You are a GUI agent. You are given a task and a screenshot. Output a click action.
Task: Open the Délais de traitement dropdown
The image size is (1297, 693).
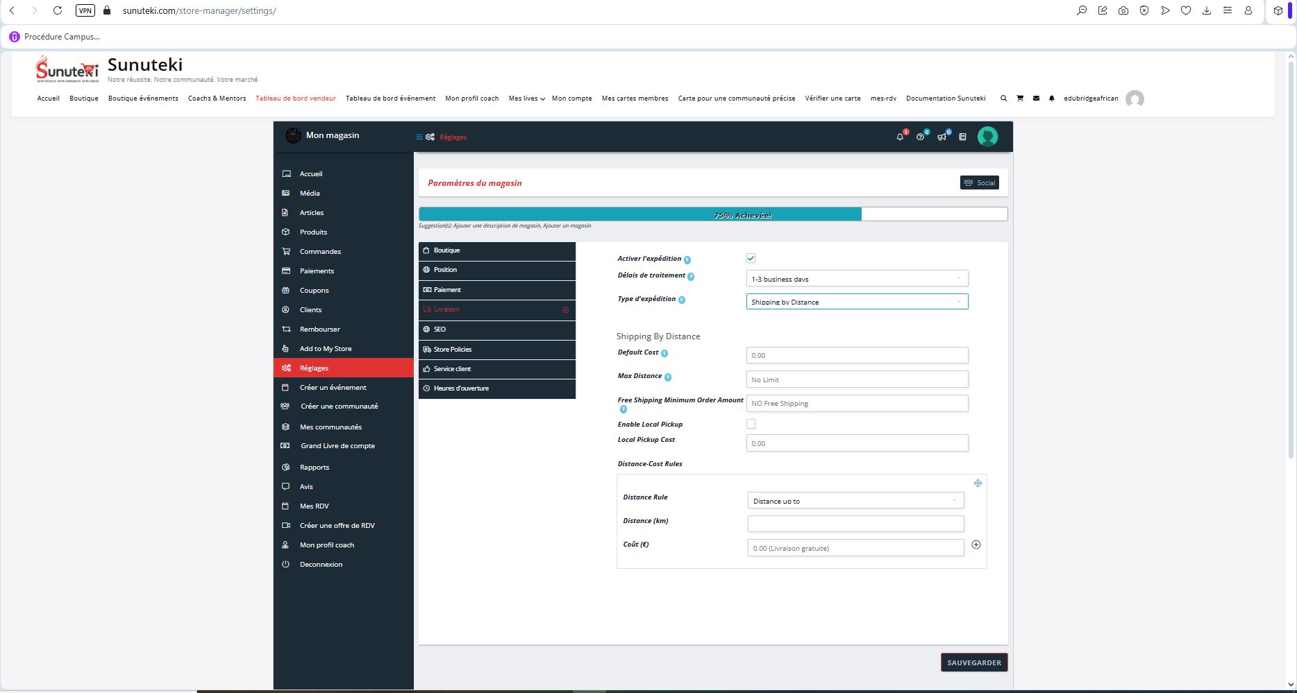(x=856, y=279)
